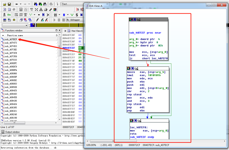
Task: Close the Functions window panel
Action: 59,31
